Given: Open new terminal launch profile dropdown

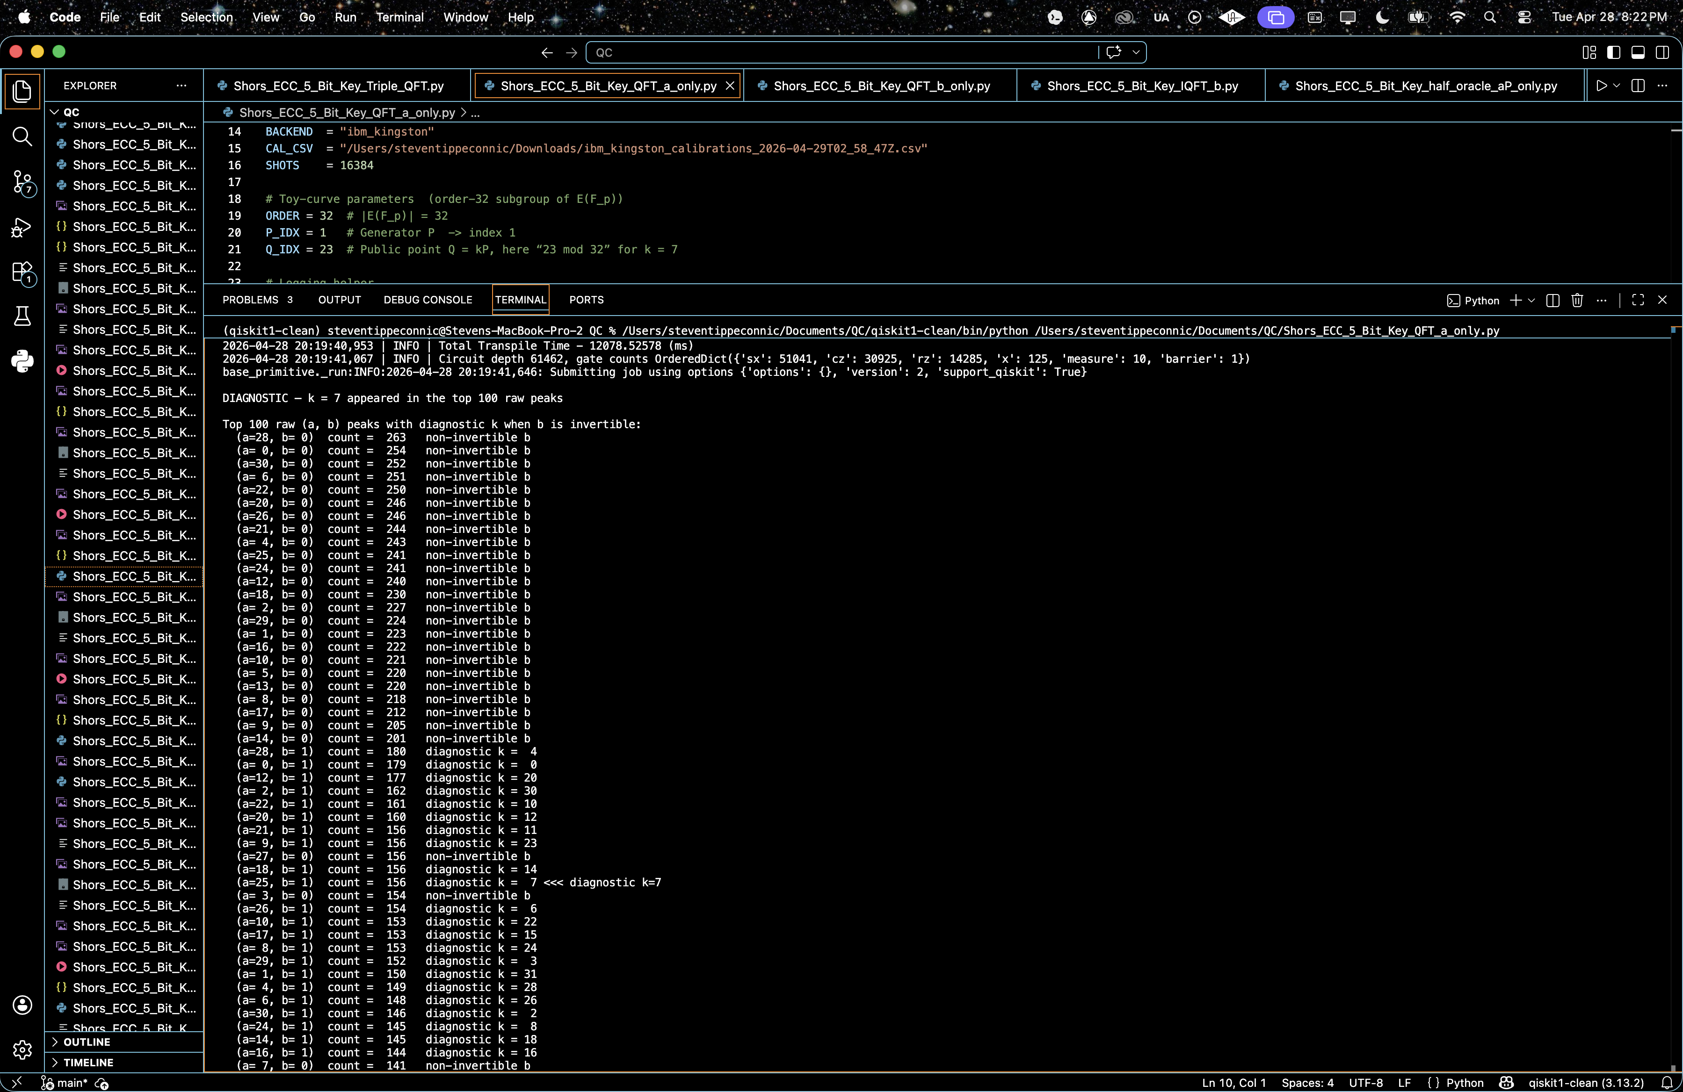Looking at the screenshot, I should pos(1531,301).
